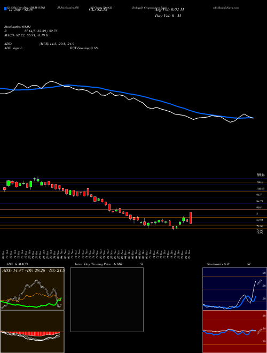267x353 pixels.
Task: Click the MACD histogram chart panel
Action: point(32,332)
